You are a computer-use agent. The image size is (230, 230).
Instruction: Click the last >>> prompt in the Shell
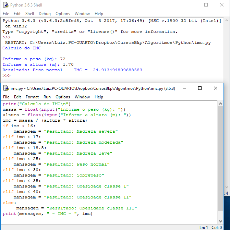(x=7, y=75)
